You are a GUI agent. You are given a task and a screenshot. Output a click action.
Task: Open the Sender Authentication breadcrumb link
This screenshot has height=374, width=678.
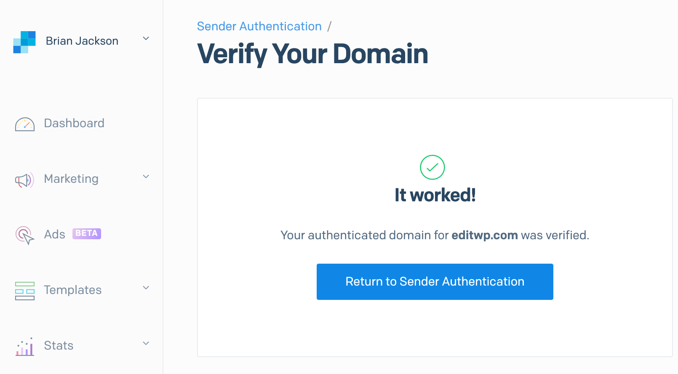(x=259, y=26)
